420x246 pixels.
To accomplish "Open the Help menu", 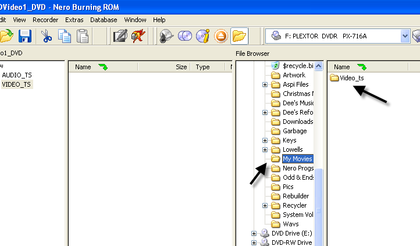I will [x=159, y=20].
